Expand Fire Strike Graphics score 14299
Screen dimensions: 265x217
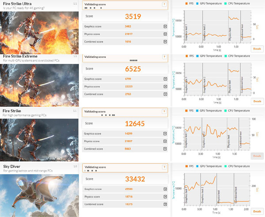tap(165, 134)
